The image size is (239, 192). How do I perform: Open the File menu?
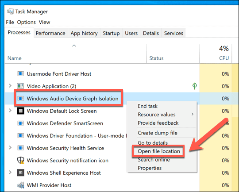(x=10, y=22)
